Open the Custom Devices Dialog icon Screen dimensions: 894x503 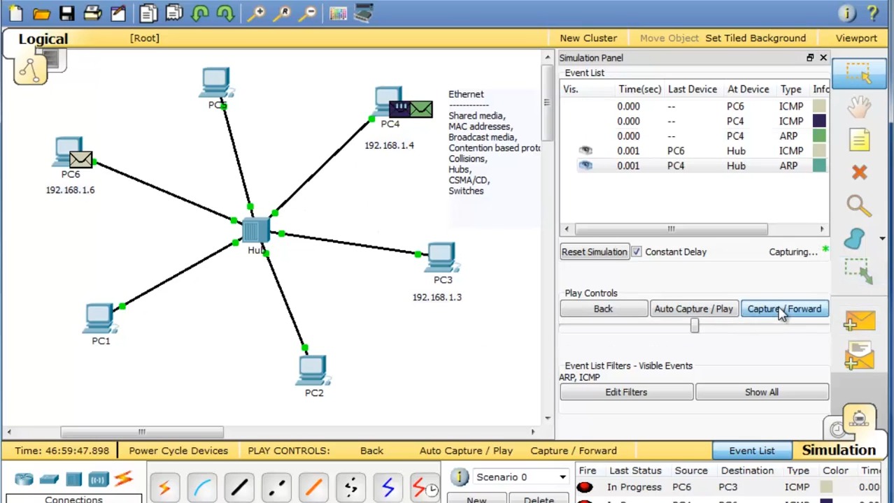[x=364, y=13]
